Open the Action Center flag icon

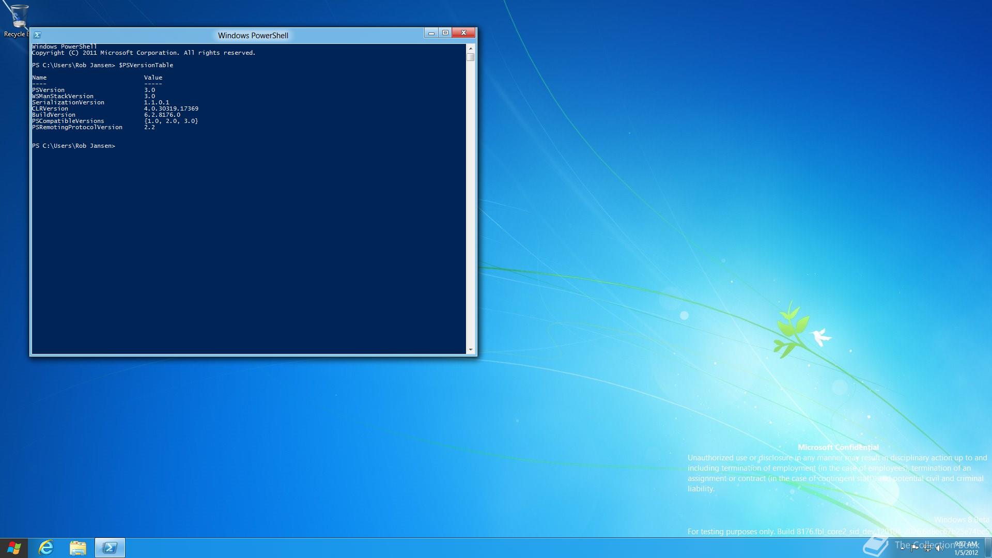click(x=915, y=548)
